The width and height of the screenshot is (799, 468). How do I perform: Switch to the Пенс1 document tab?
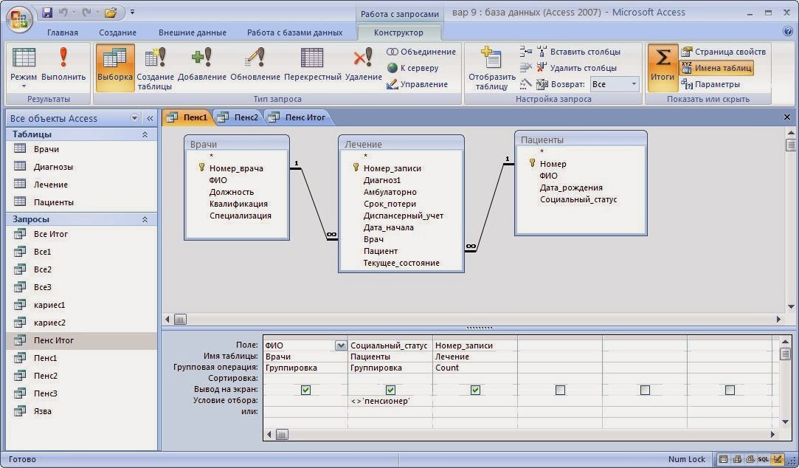pos(187,118)
